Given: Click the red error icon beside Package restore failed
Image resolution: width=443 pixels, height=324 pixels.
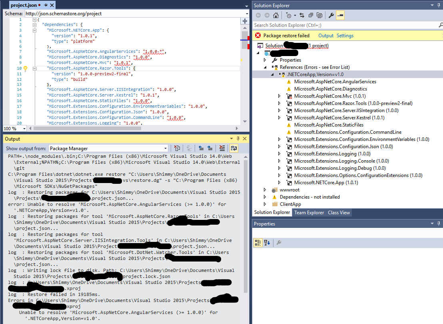Looking at the screenshot, I should click(257, 35).
